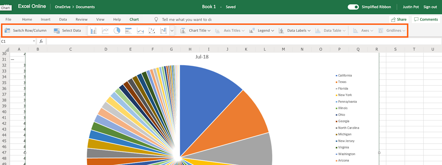Image resolution: width=442 pixels, height=165 pixels.
Task: Click the formula bar input
Action: (x=244, y=41)
